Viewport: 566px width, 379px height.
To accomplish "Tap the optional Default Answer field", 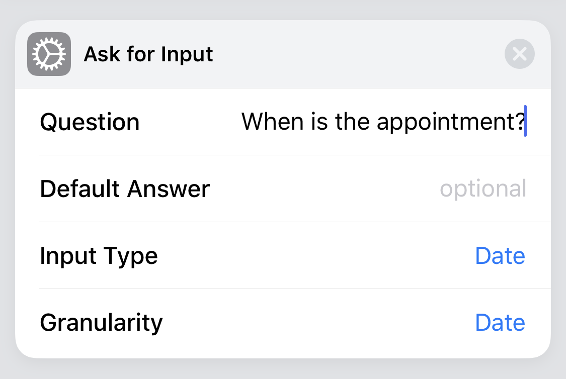I will click(x=482, y=188).
